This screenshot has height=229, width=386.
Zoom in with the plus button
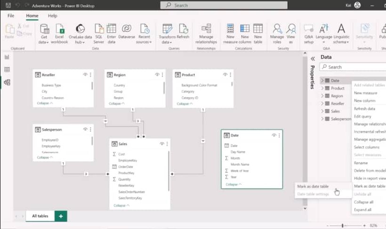coord(364,226)
